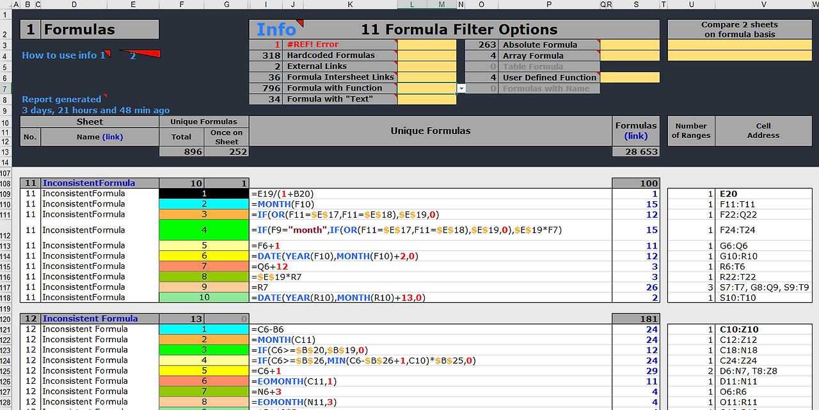819x410 pixels.
Task: Click the 'Info' title cell
Action: [276, 29]
